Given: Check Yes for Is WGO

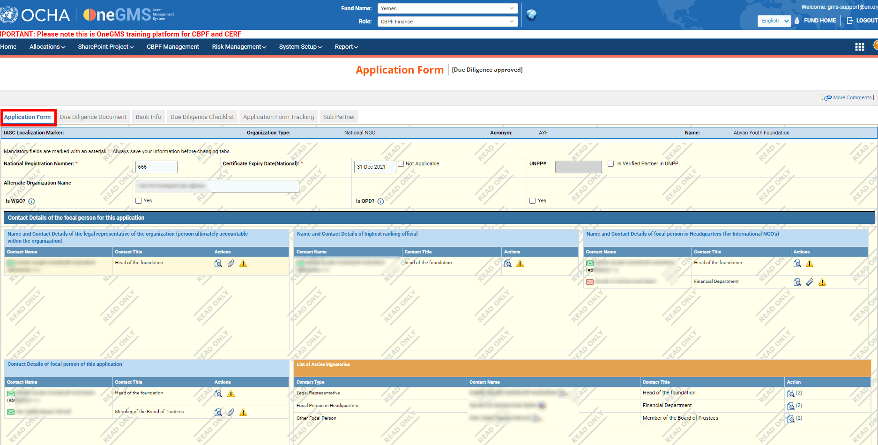Looking at the screenshot, I should pyautogui.click(x=138, y=201).
